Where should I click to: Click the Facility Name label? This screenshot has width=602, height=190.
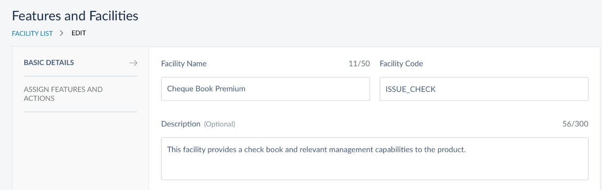184,64
